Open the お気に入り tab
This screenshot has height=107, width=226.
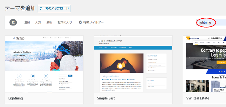[x=65, y=22]
